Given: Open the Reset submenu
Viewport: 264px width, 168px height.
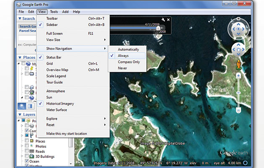Looking at the screenshot, I should (x=73, y=125).
